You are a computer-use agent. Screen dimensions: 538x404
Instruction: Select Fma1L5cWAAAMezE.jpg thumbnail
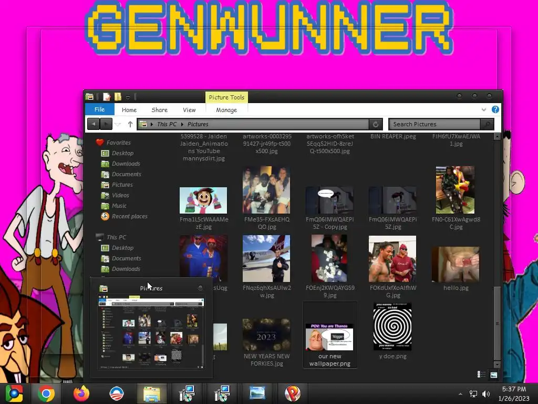[203, 200]
